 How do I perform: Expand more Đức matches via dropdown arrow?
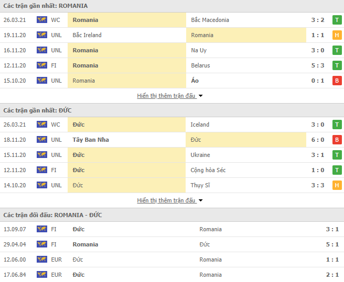pos(201,201)
